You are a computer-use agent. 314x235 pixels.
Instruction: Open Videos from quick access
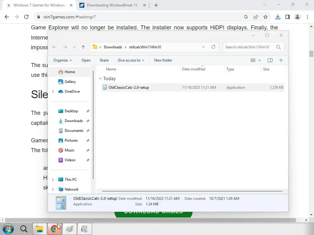click(70, 160)
